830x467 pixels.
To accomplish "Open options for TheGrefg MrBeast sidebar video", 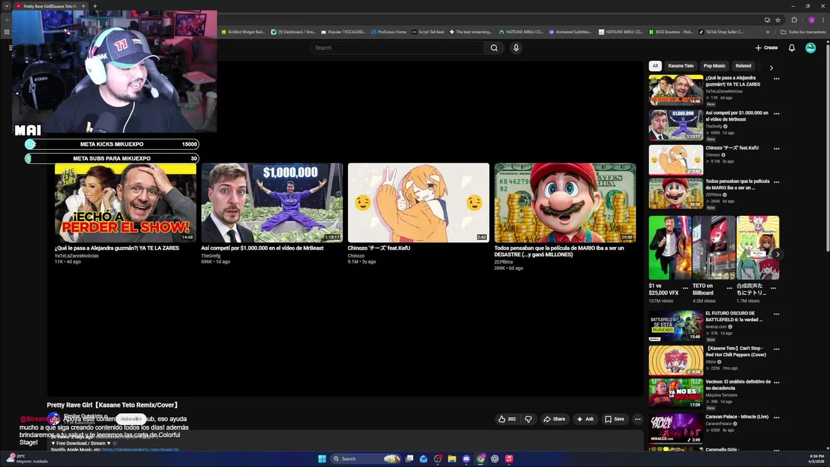I will point(776,114).
